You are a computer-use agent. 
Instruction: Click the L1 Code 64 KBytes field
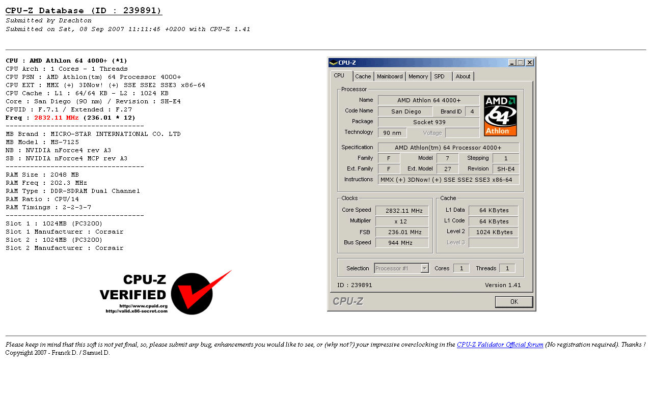click(493, 221)
